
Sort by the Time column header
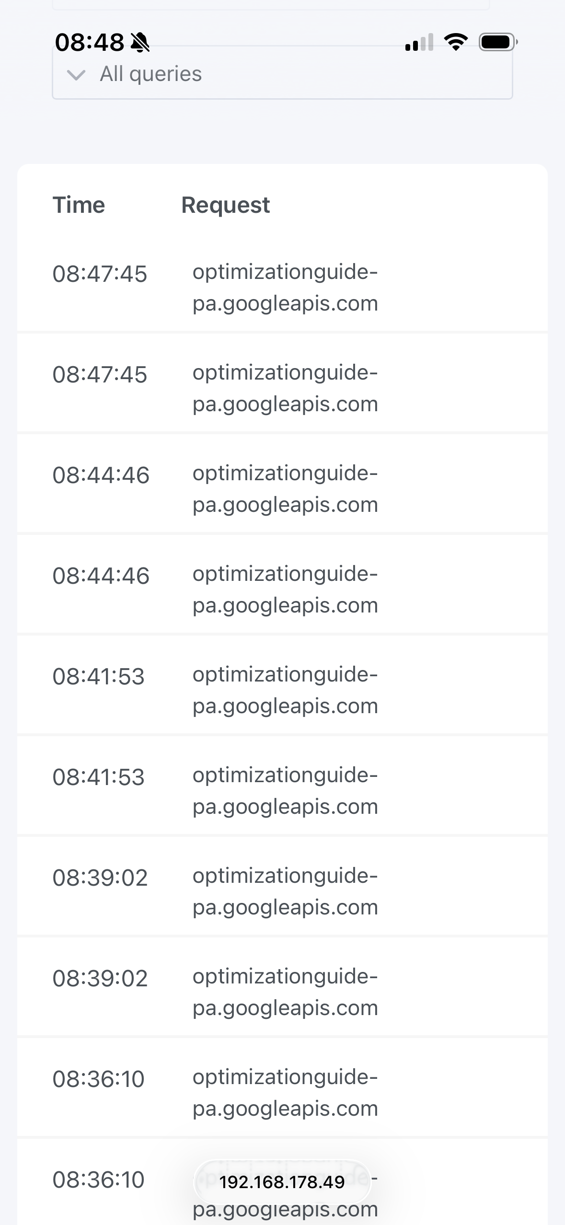(79, 205)
